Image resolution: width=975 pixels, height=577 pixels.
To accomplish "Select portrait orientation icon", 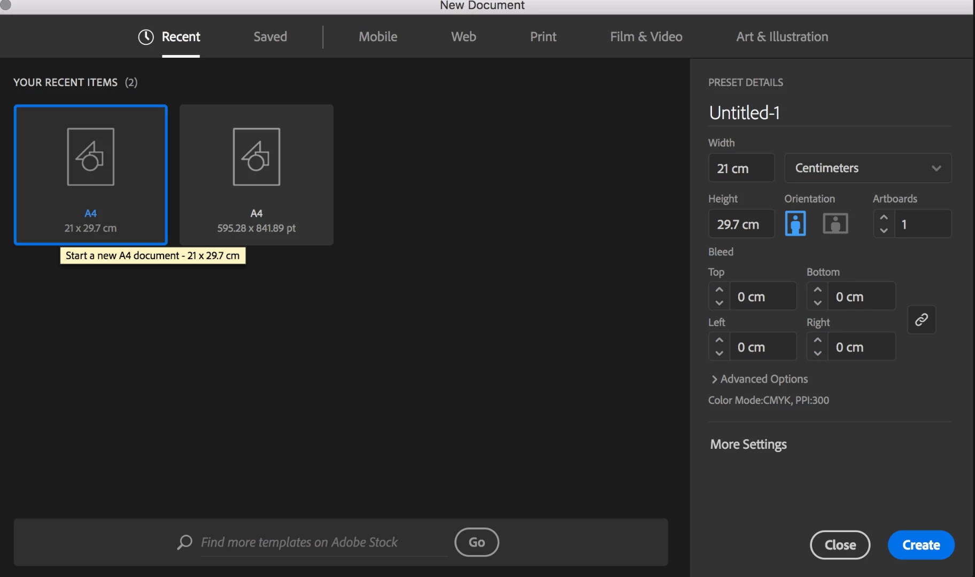I will 795,223.
